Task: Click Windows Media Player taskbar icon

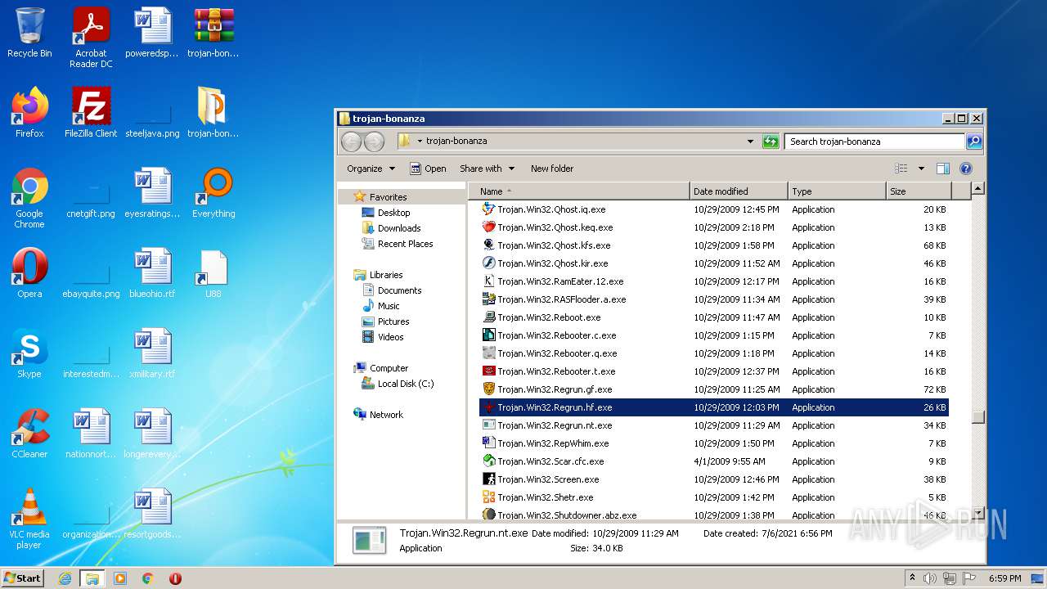Action: tap(120, 578)
